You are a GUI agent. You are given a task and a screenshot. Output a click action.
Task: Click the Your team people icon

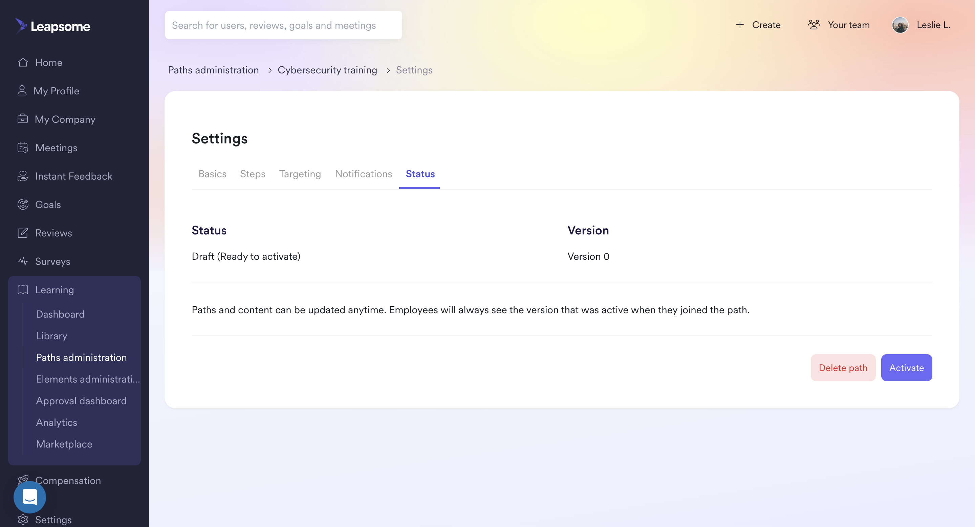tap(814, 25)
